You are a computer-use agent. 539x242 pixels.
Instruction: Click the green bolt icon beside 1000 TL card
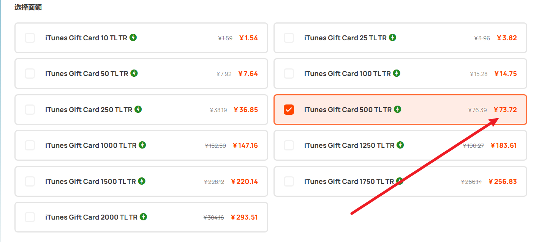pos(142,145)
